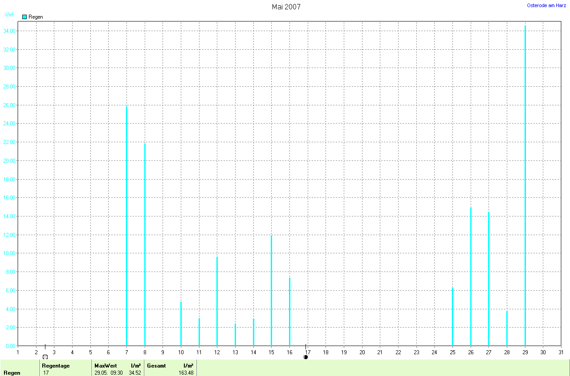Click the Mai 2007 chart title
This screenshot has width=570, height=376.
coord(286,7)
